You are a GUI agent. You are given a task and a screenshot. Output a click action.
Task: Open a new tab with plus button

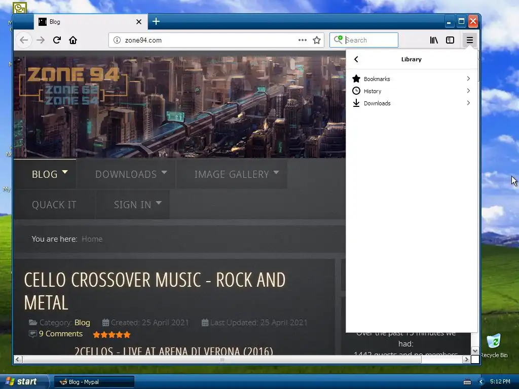click(x=156, y=21)
